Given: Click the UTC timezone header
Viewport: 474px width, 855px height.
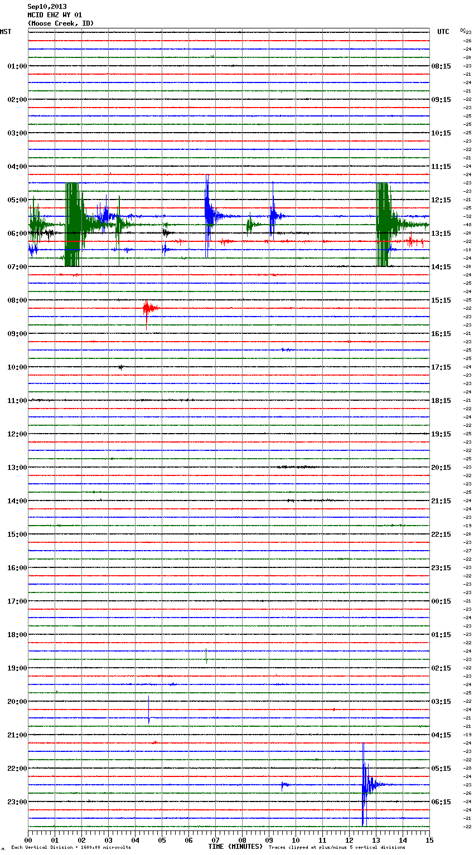Looking at the screenshot, I should [x=443, y=32].
